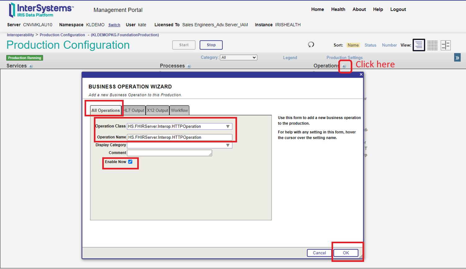Open the Workflow tab

point(179,110)
